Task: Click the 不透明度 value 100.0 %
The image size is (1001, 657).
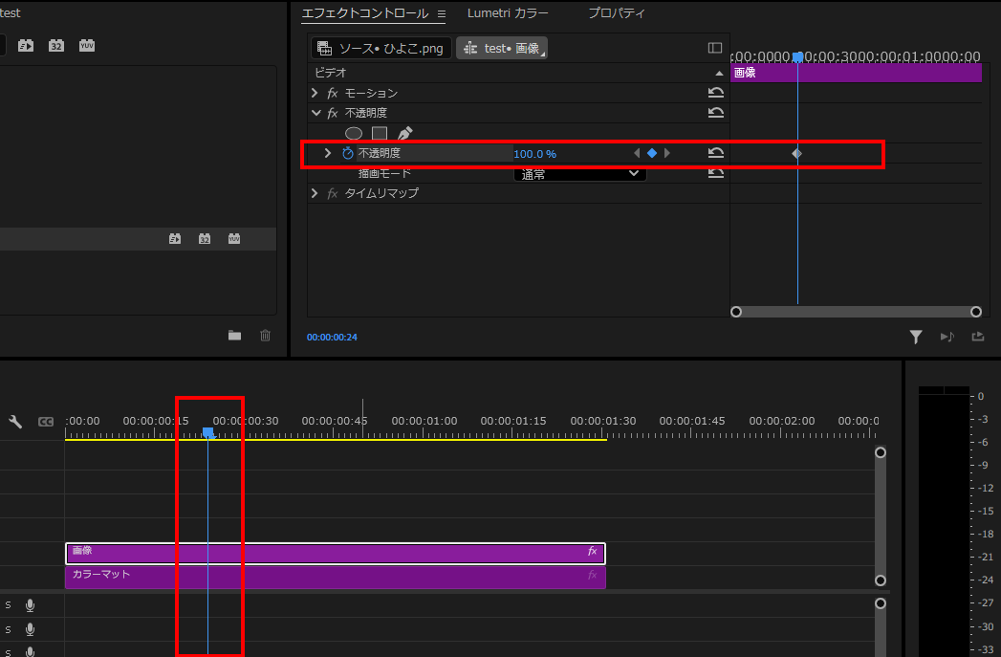Action: [x=534, y=154]
